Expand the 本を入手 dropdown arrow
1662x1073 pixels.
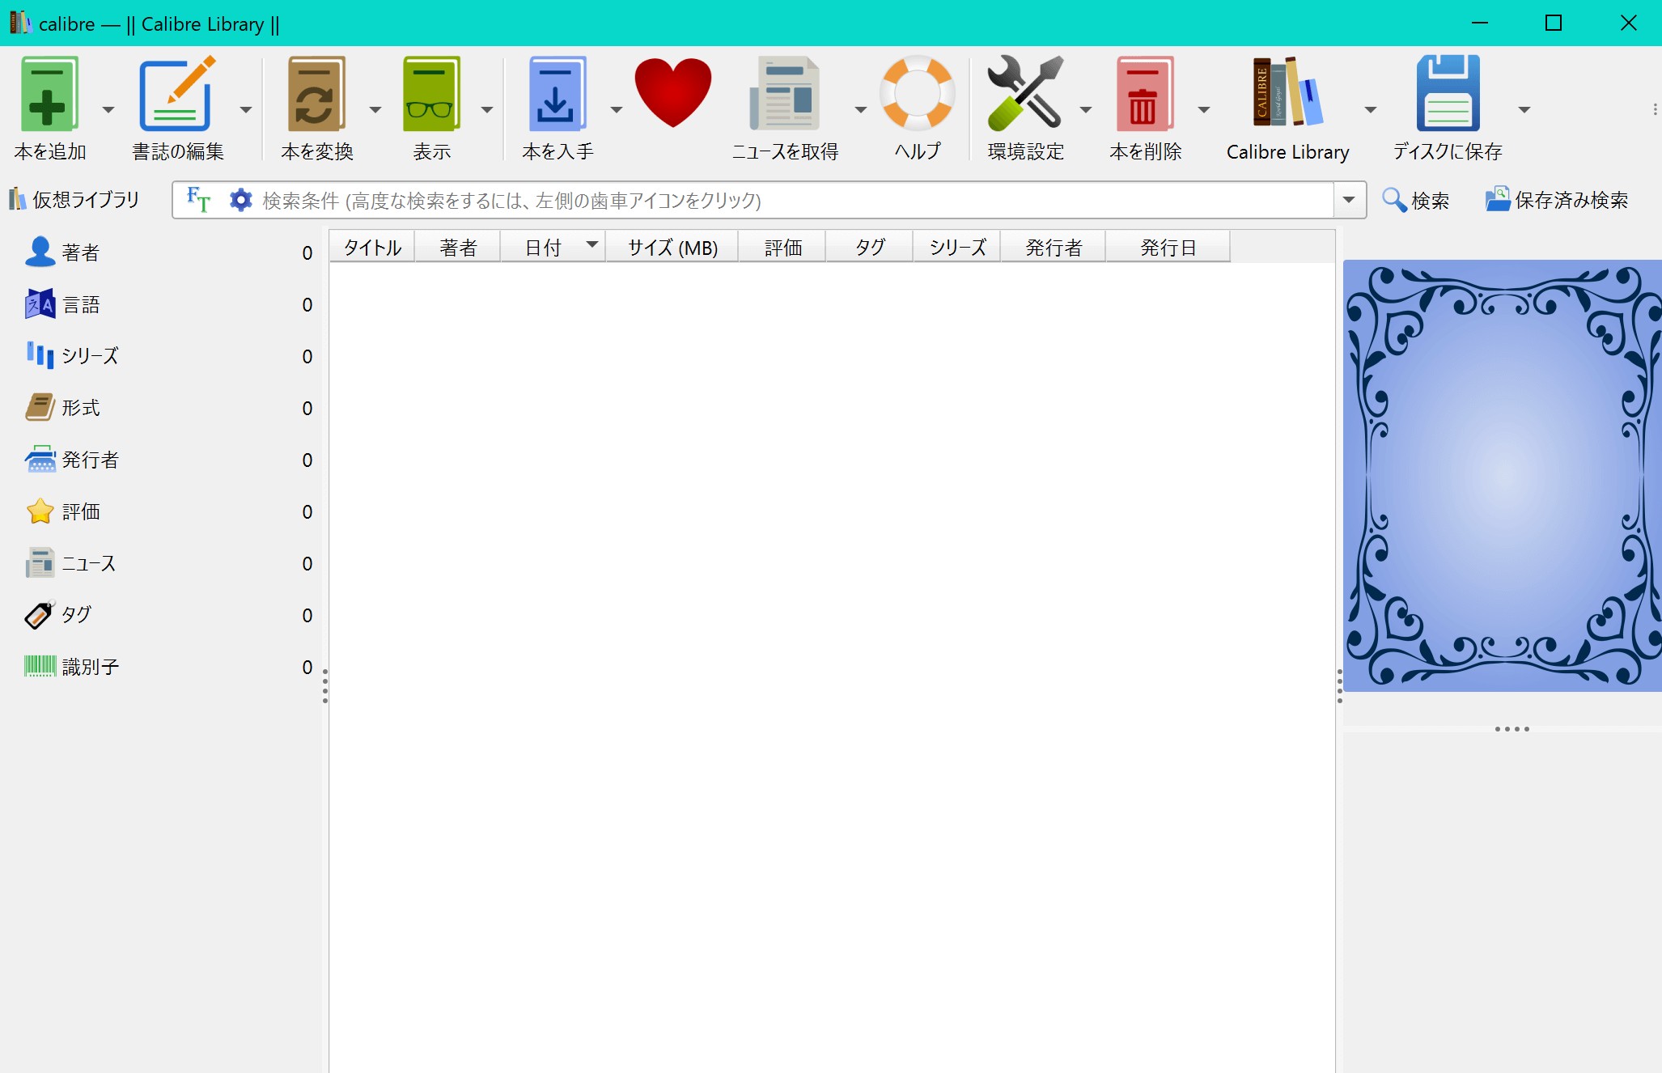click(616, 109)
